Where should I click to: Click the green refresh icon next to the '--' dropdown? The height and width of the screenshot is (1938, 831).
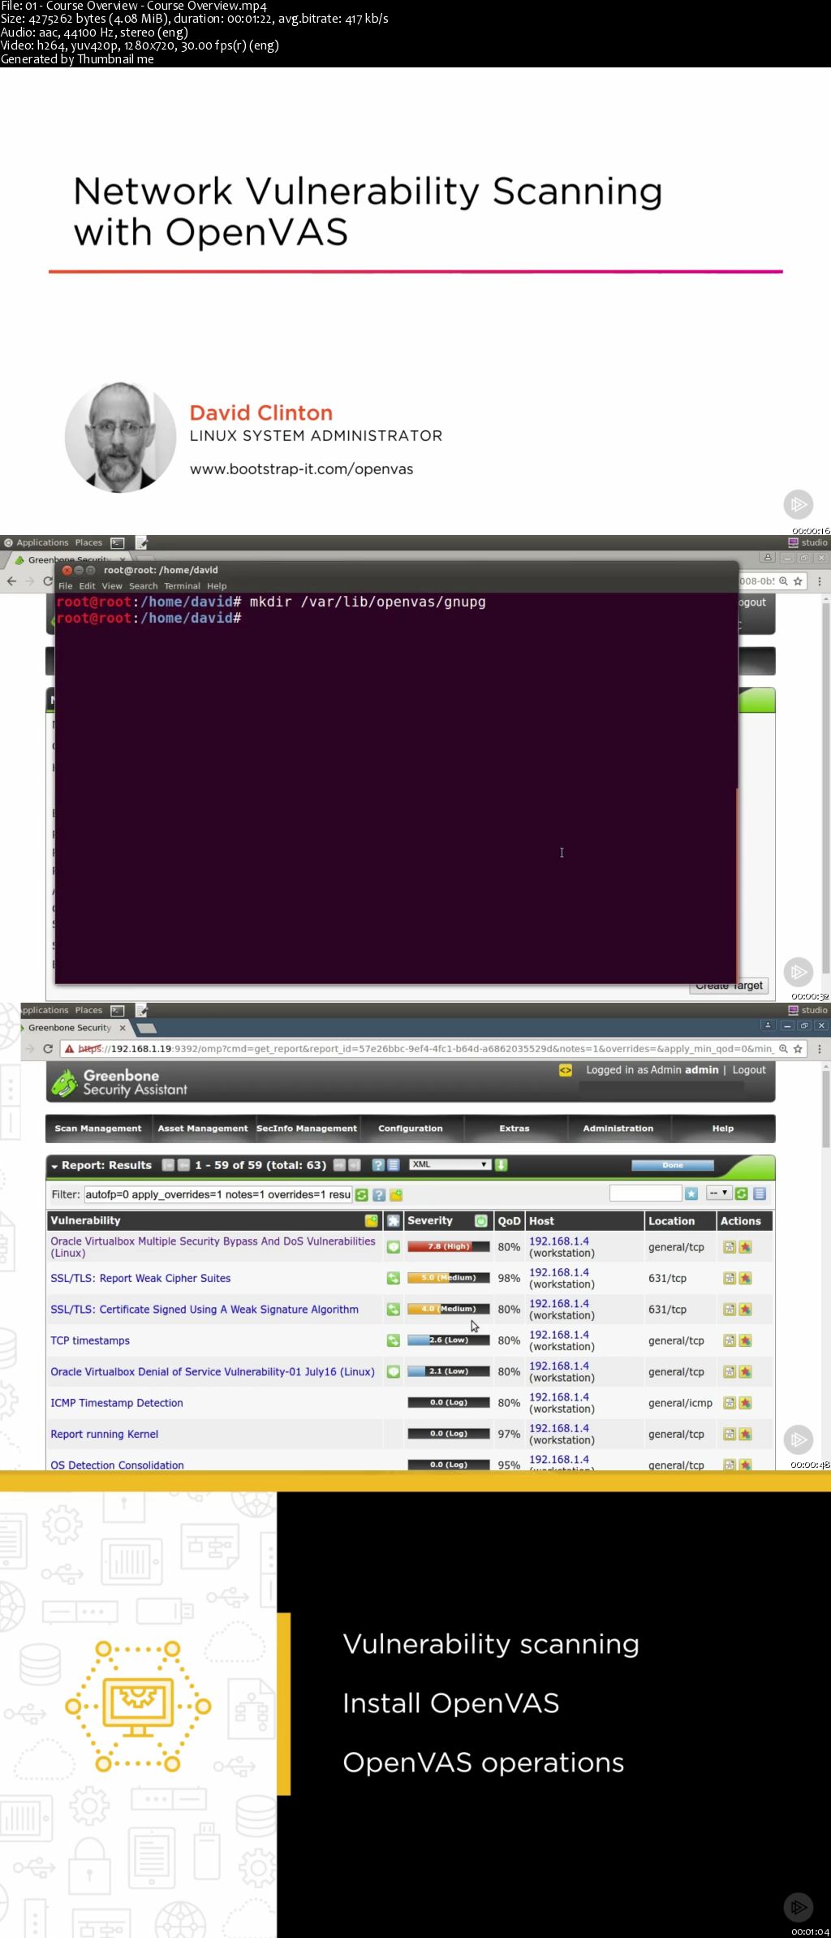(x=742, y=1193)
